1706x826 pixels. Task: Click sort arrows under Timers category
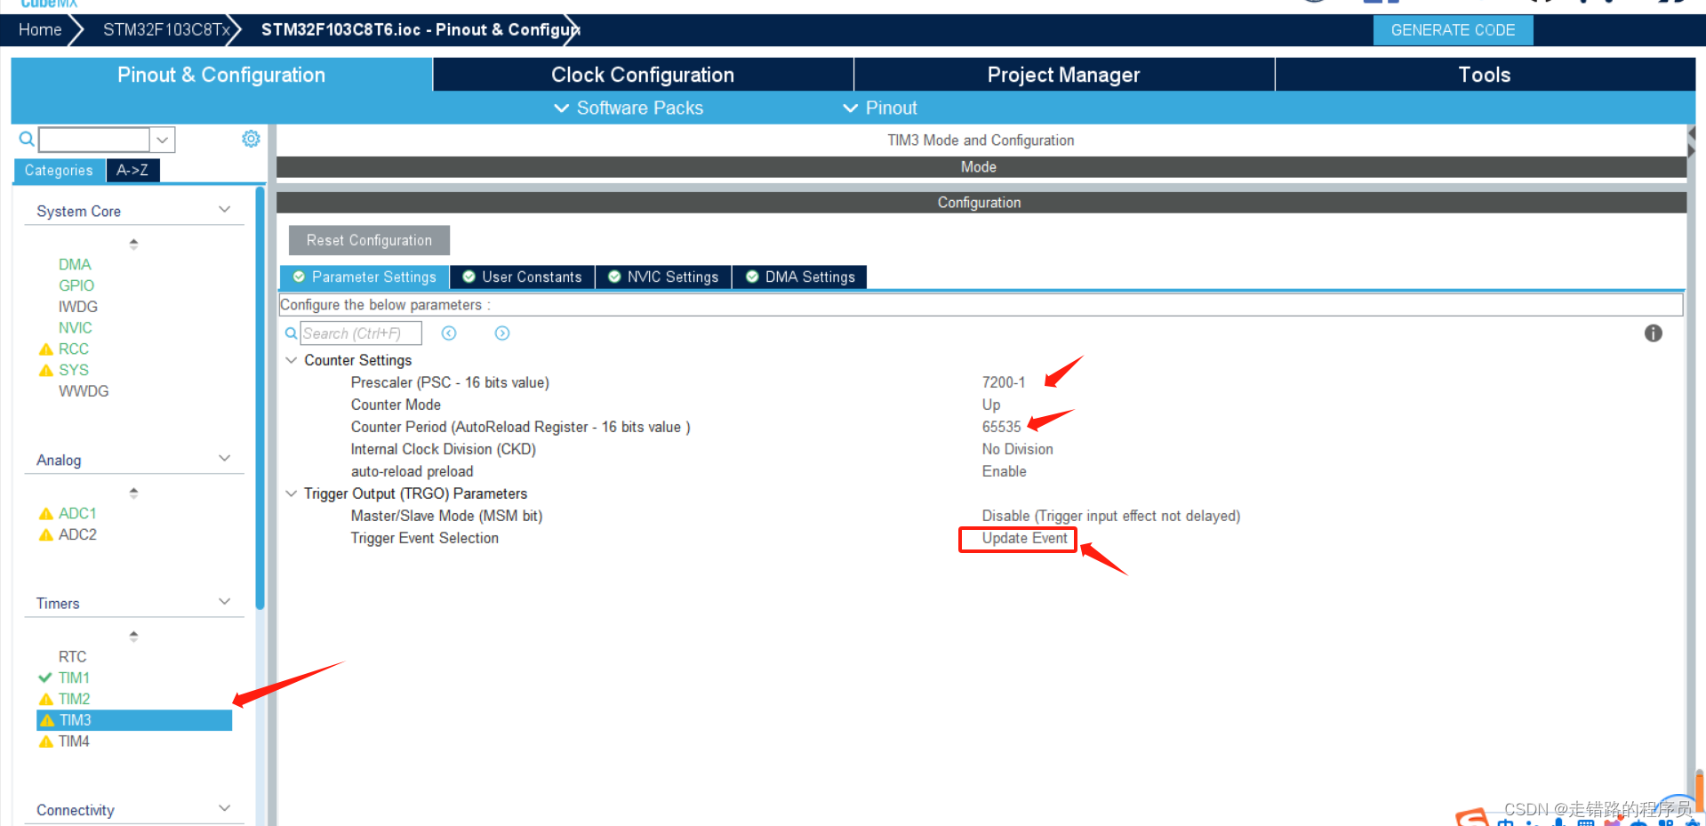click(133, 636)
